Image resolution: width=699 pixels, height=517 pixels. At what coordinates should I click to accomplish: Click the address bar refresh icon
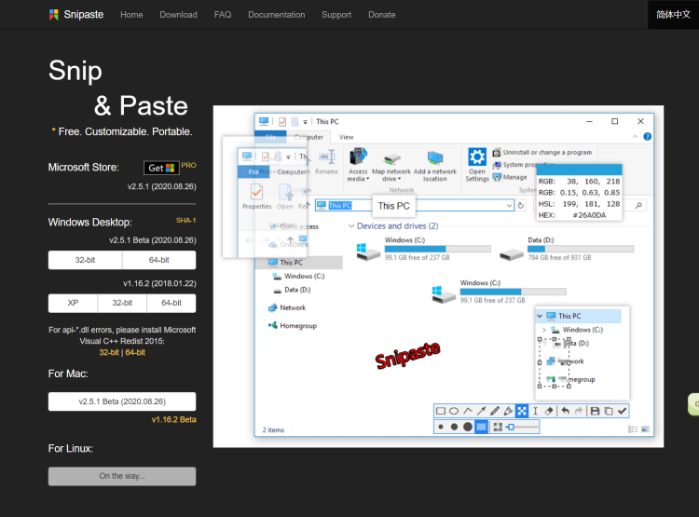pyautogui.click(x=521, y=206)
